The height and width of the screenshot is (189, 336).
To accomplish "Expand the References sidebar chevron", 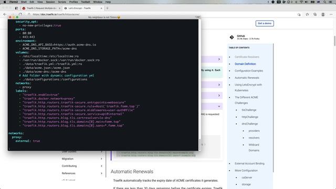I will click(101, 173).
